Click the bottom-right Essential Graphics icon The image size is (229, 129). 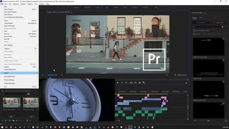click(226, 121)
